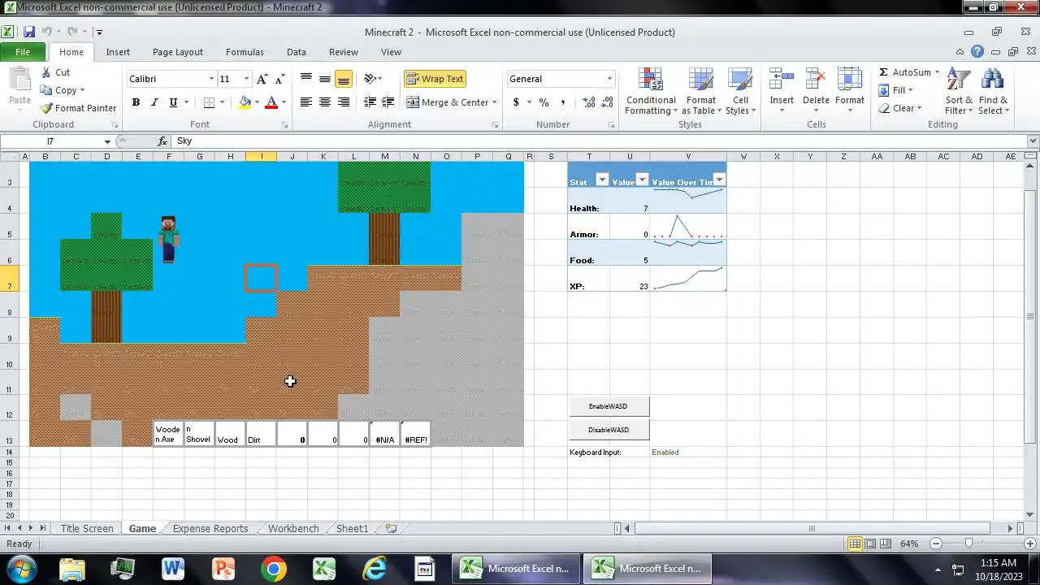Screen dimensions: 1040x585
Task: Switch to Page Break Preview in status bar
Action: 886,544
